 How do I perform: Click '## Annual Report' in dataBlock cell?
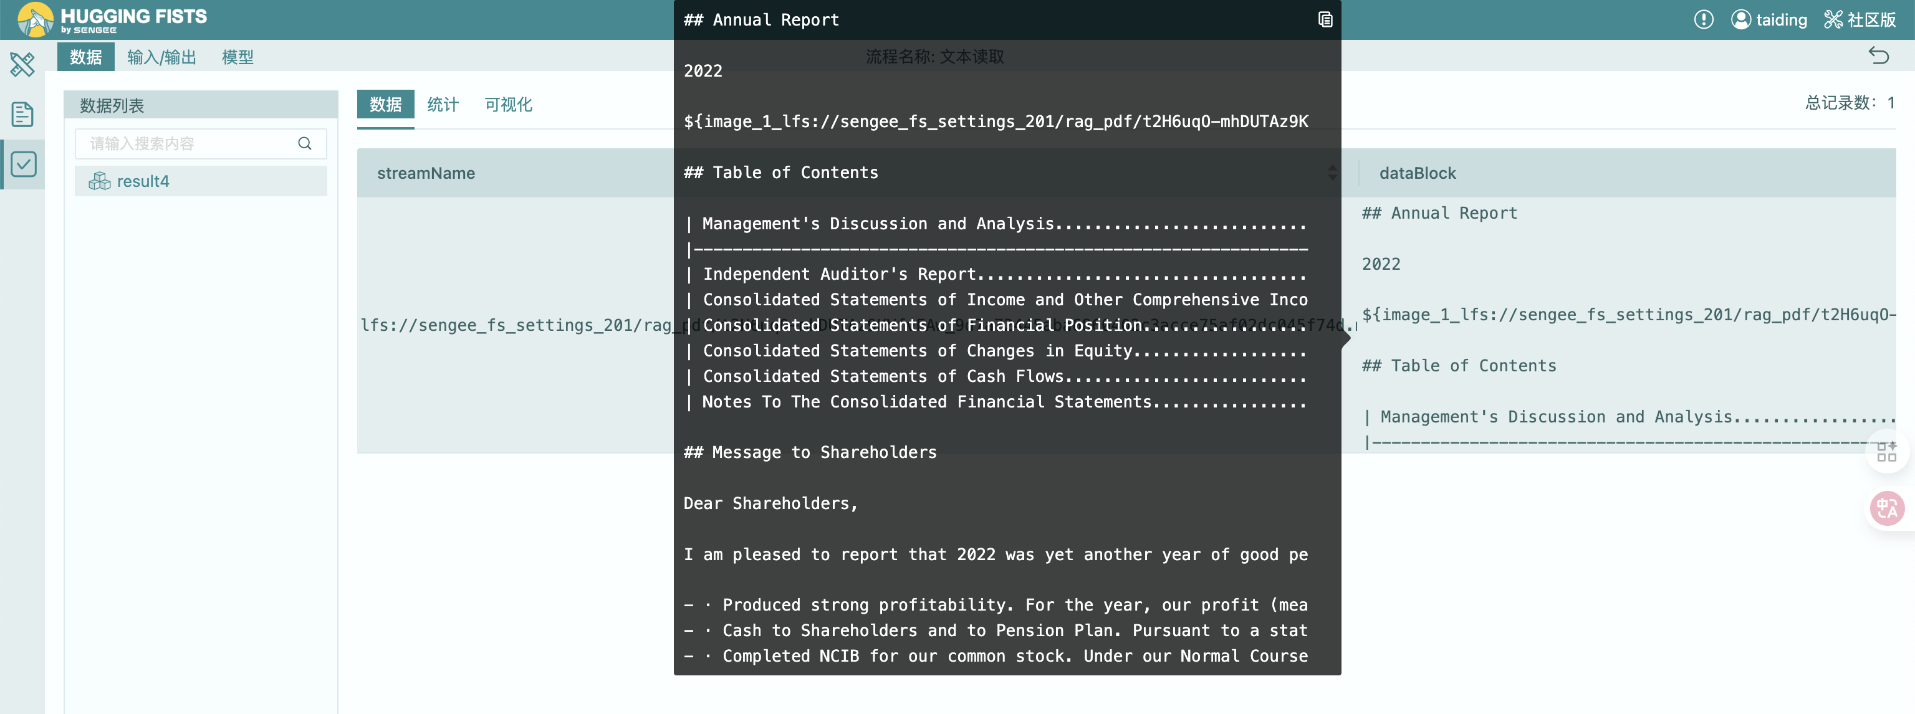pos(1439,213)
